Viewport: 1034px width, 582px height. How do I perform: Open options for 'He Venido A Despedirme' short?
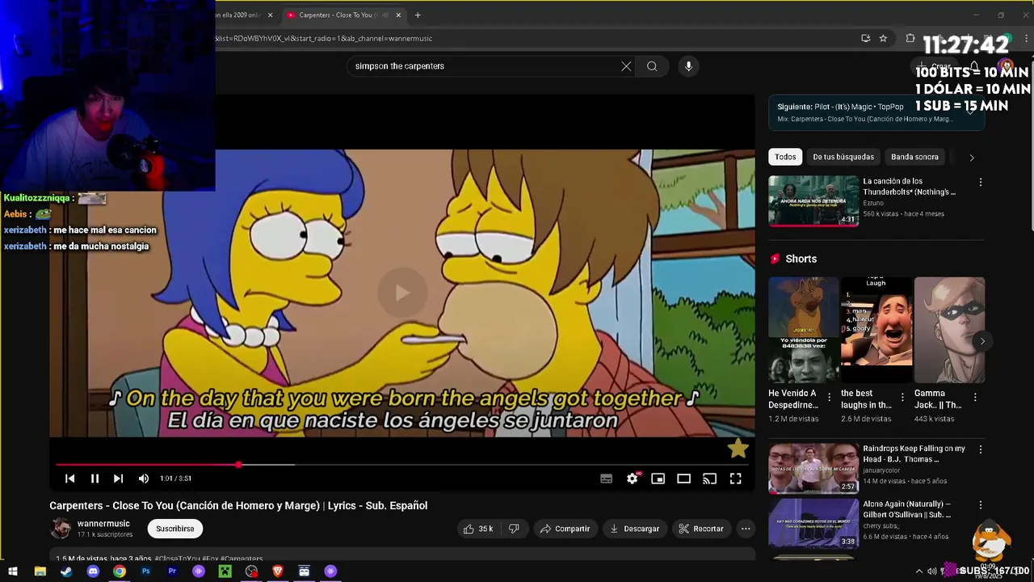coord(830,397)
